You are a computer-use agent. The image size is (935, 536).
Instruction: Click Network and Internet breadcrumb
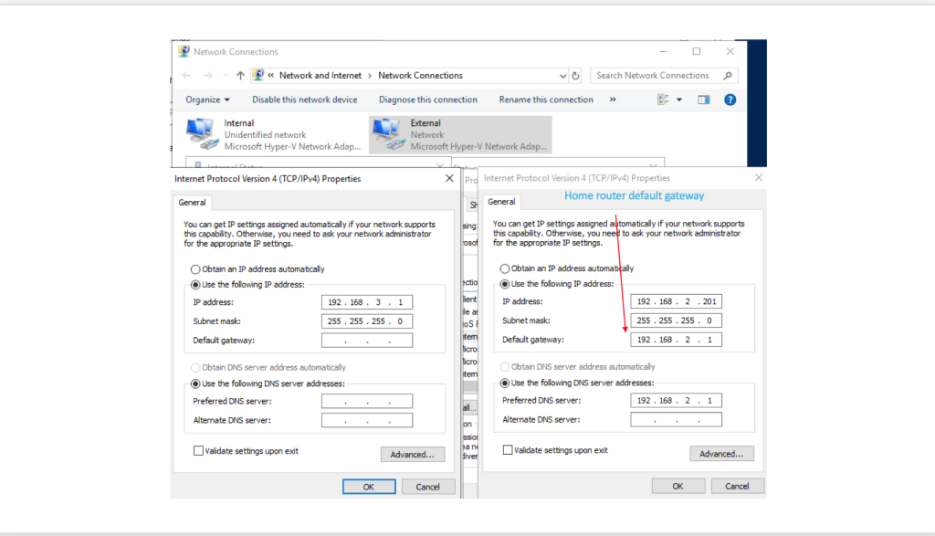click(x=320, y=76)
